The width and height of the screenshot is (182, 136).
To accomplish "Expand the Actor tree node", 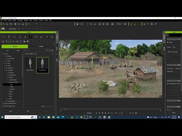I will coord(5,61).
